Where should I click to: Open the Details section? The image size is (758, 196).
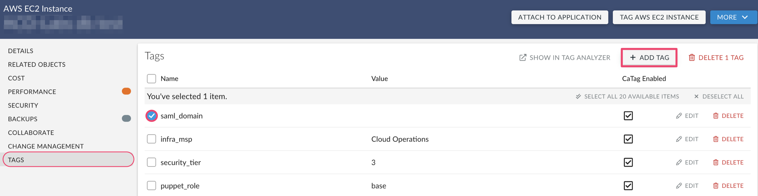(x=20, y=51)
